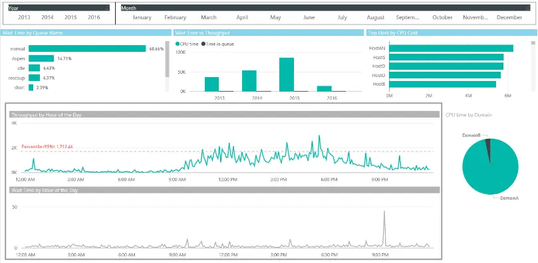Click the HostD bar
The width and height of the screenshot is (538, 263).
click(446, 66)
